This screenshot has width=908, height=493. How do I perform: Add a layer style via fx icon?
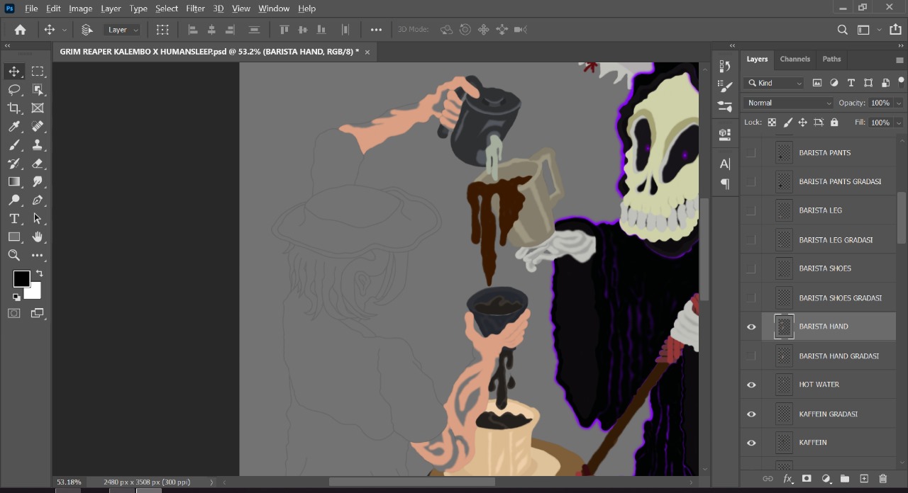coord(787,479)
